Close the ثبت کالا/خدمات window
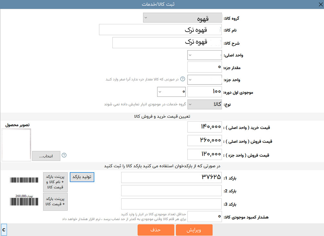 click(320, 4)
